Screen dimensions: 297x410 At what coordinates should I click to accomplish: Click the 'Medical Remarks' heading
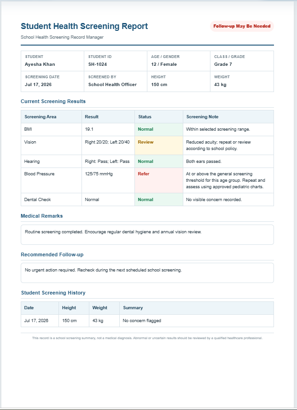[x=41, y=216]
